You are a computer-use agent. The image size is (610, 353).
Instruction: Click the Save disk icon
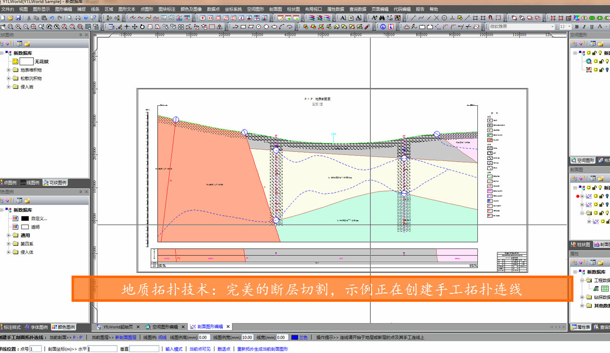pos(18,18)
